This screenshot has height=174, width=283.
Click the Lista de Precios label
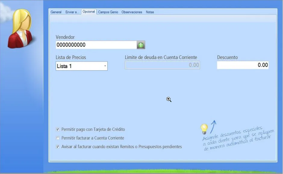[x=71, y=57]
